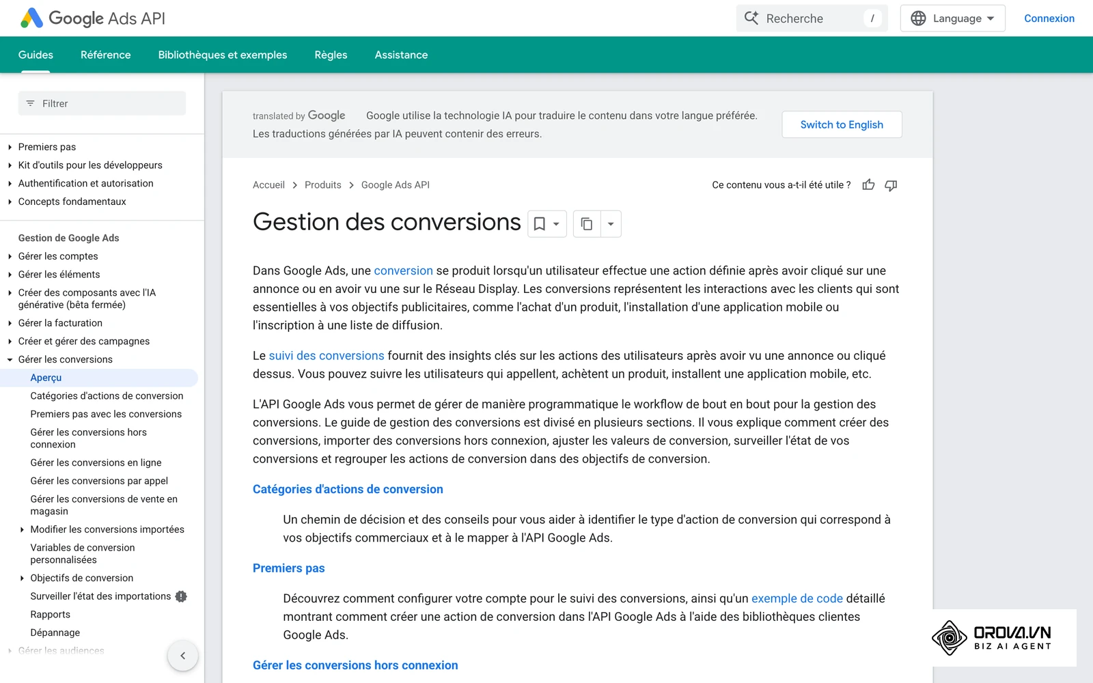The width and height of the screenshot is (1093, 683).
Task: Click the globe icon in Language selector
Action: 918,18
